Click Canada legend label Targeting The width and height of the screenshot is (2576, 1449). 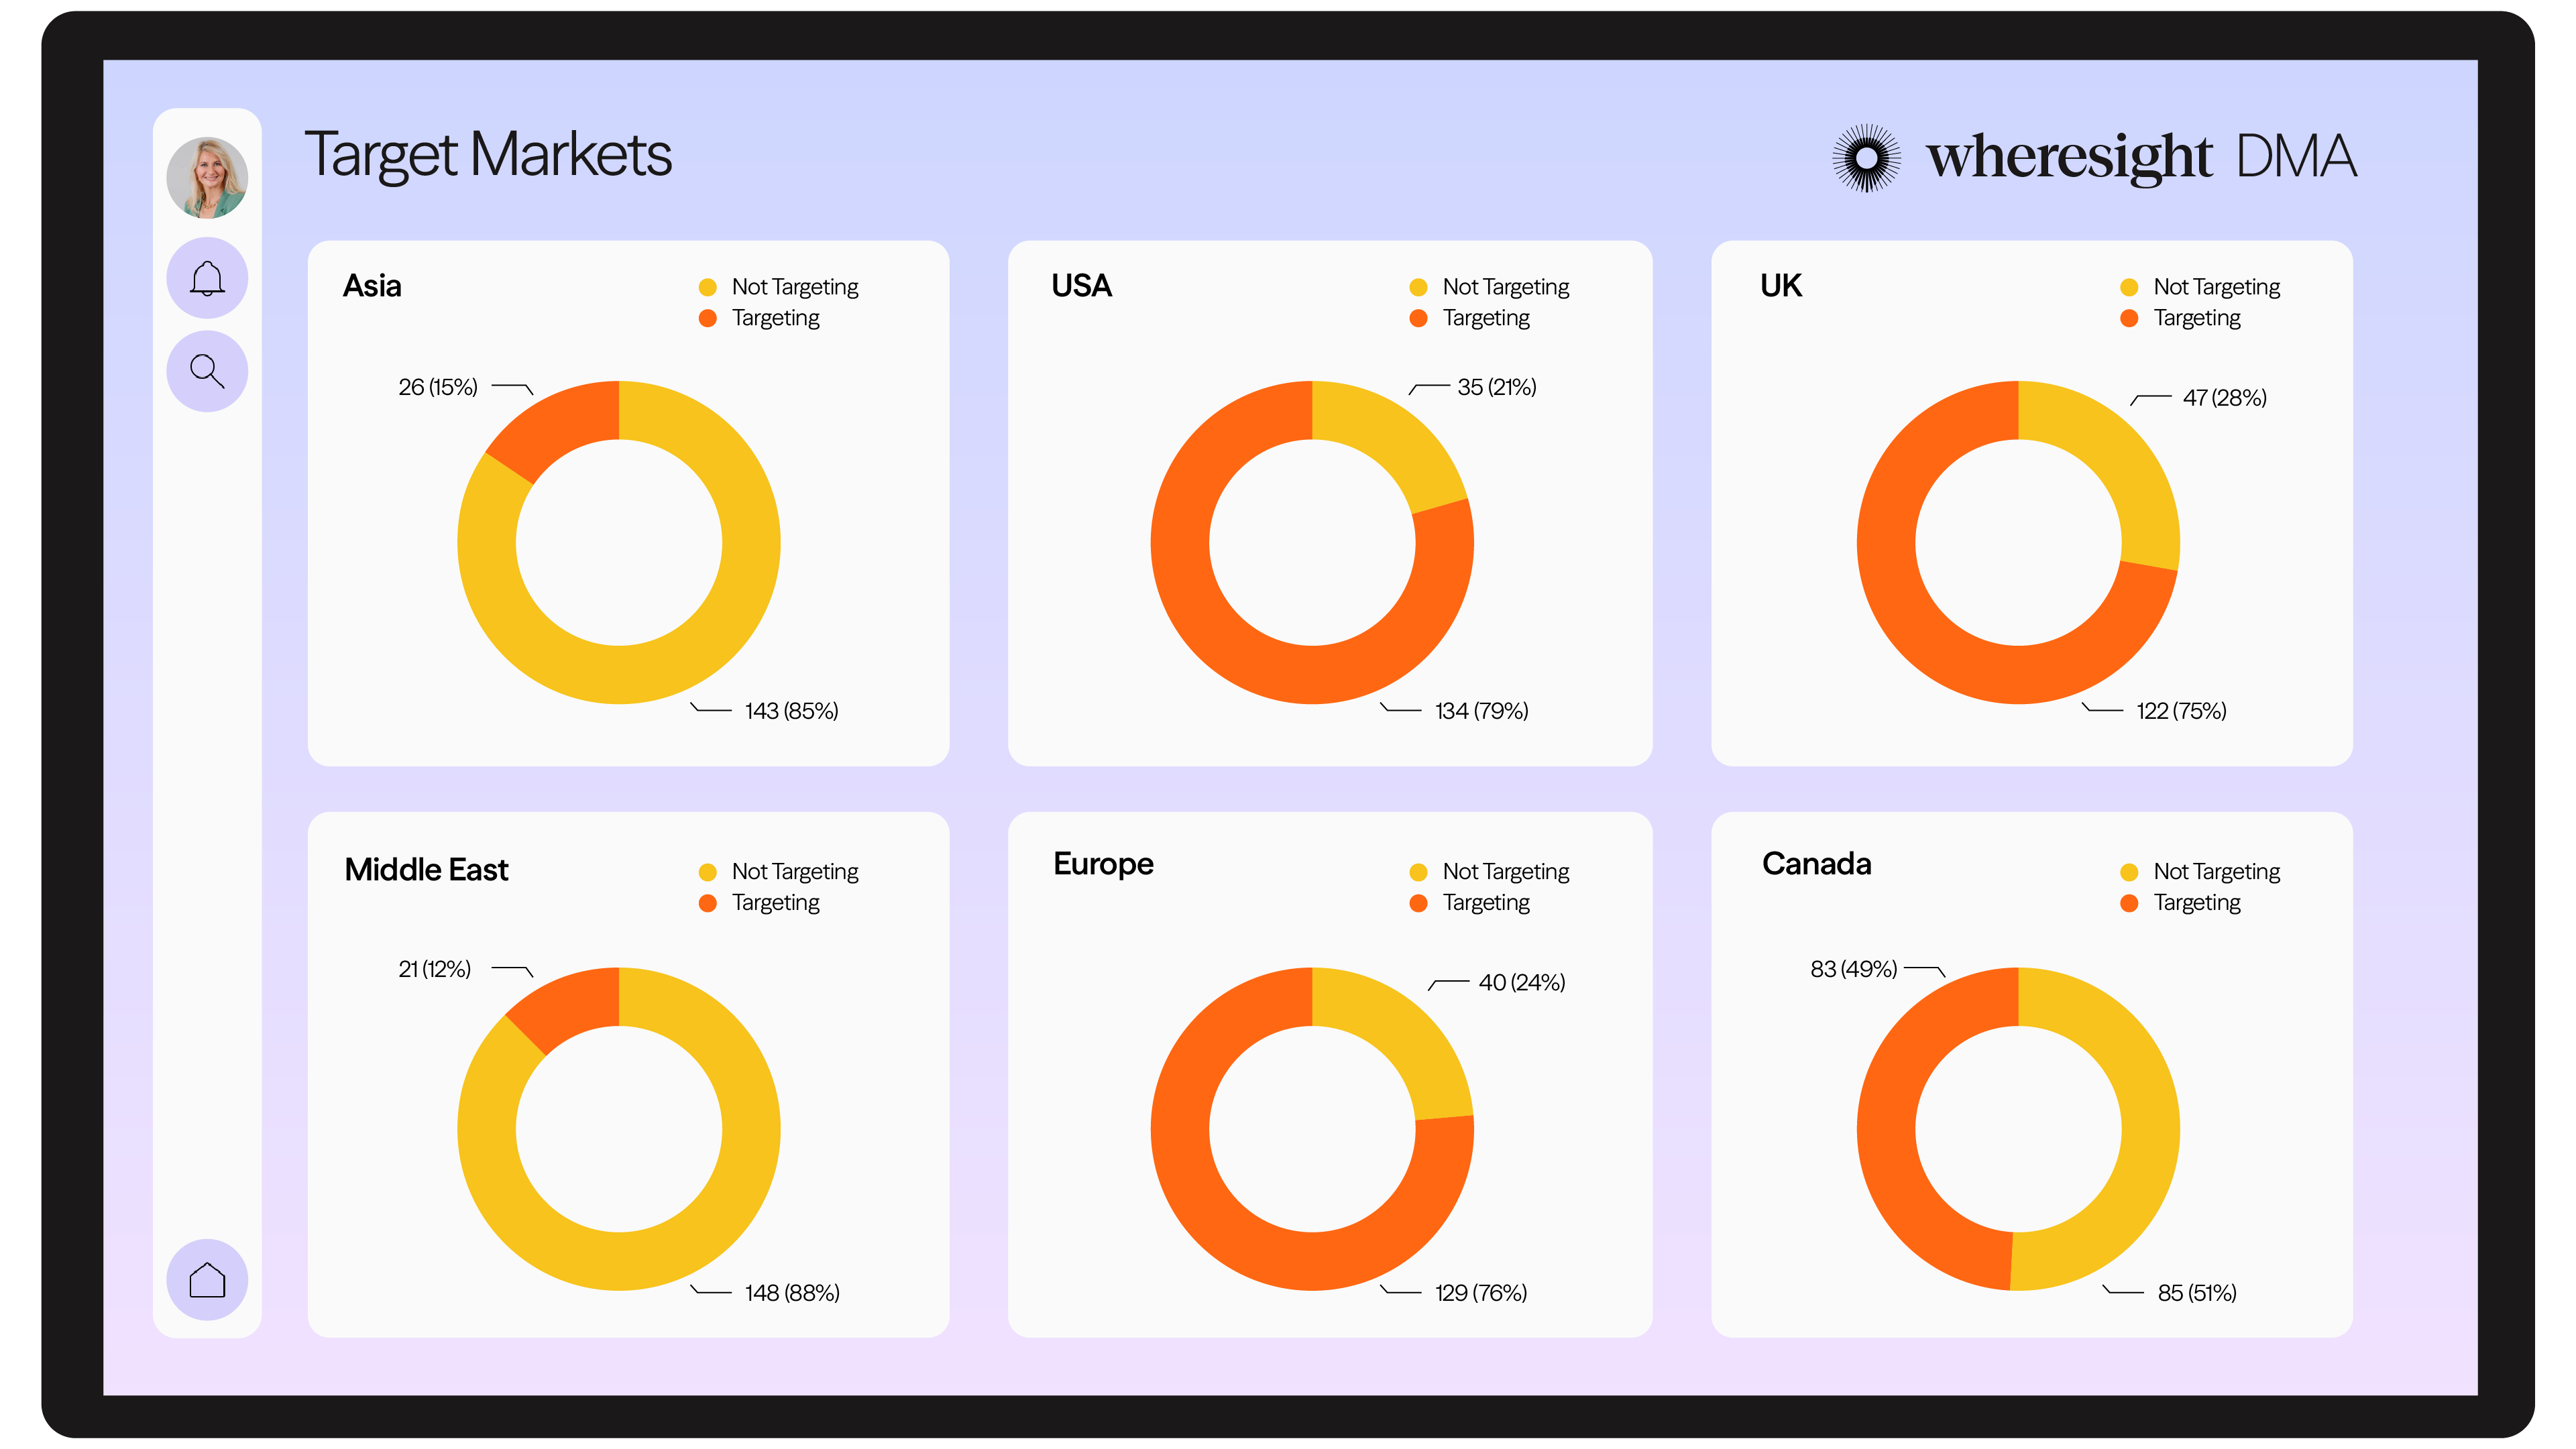2198,903
